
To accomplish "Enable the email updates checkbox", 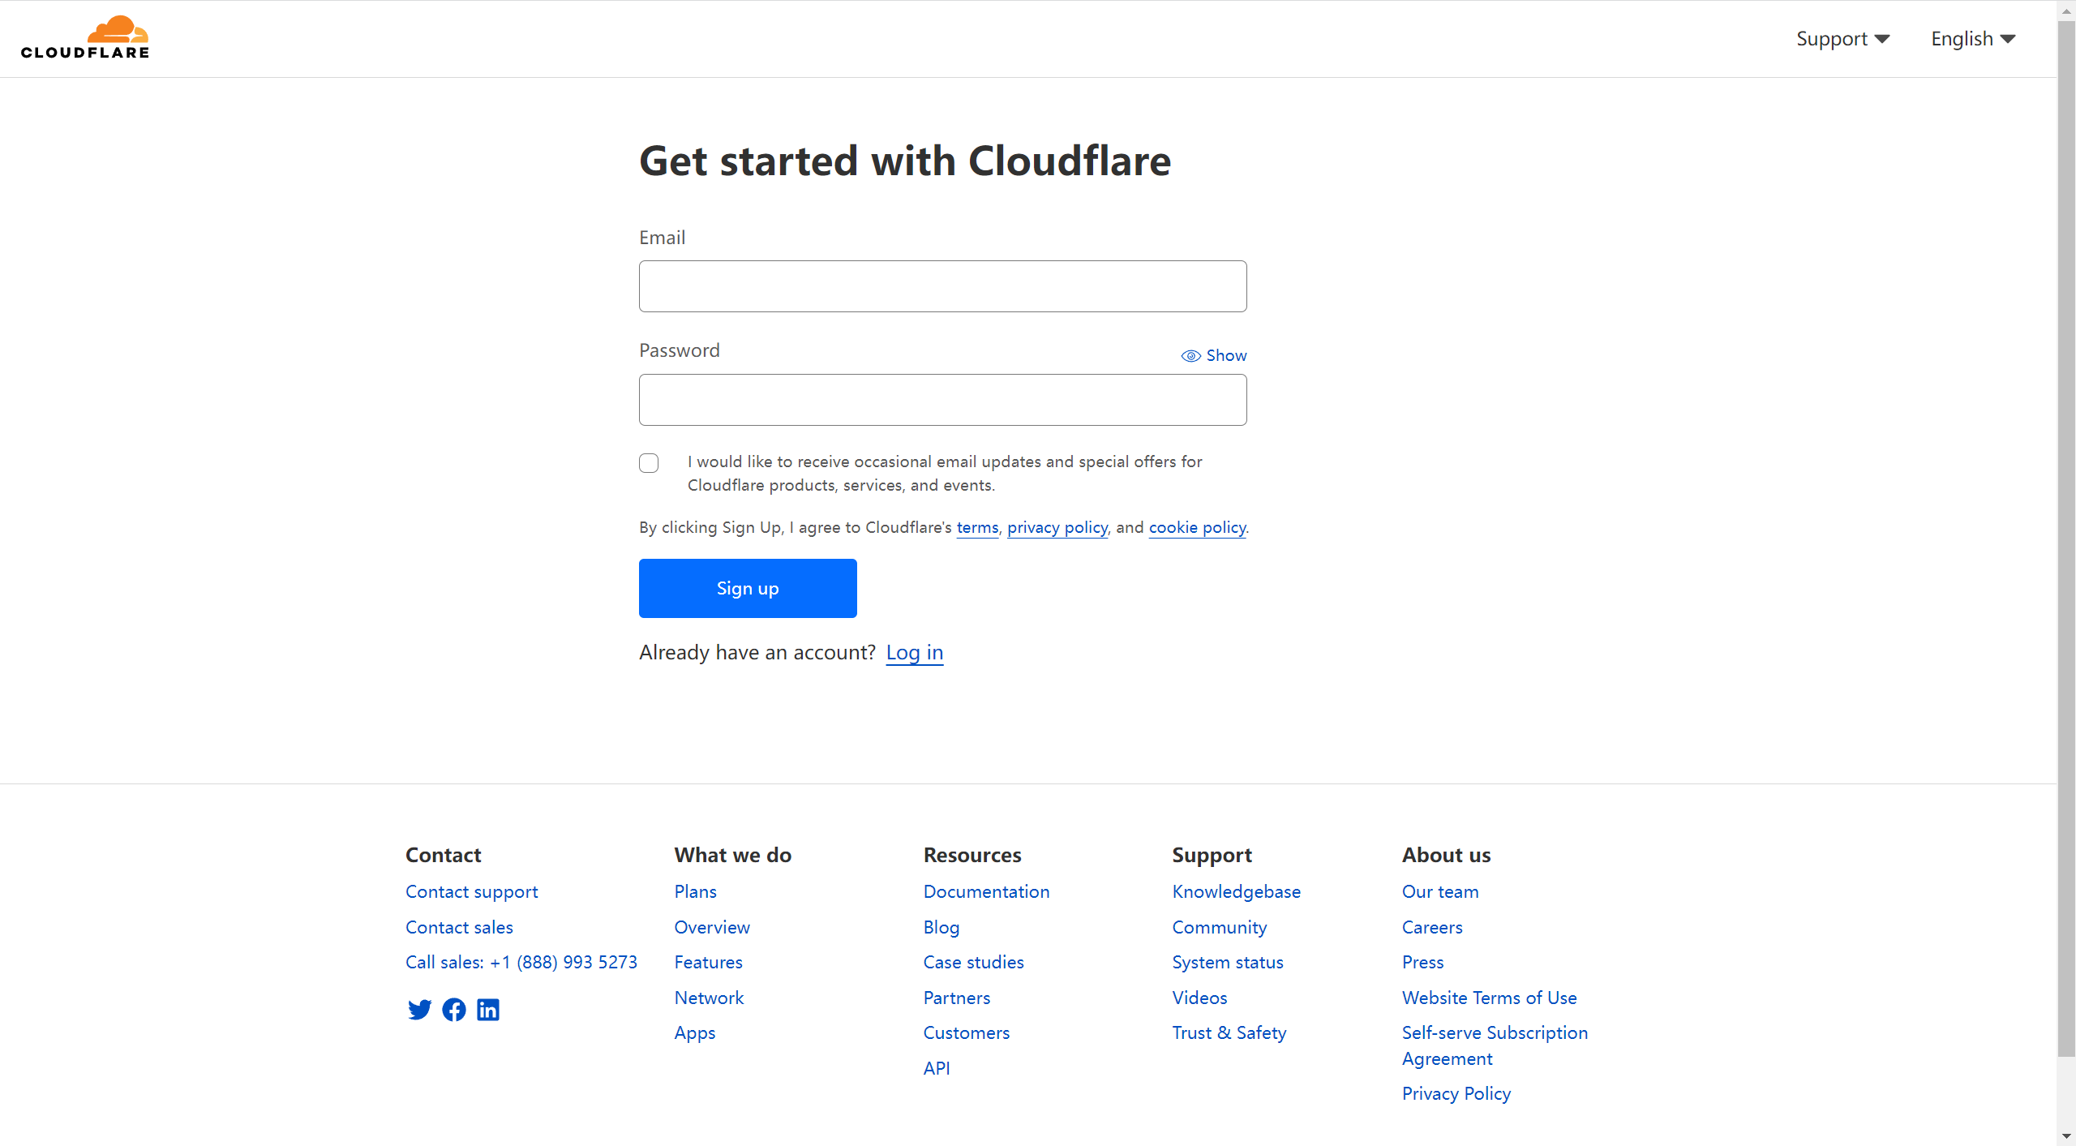I will click(x=649, y=463).
